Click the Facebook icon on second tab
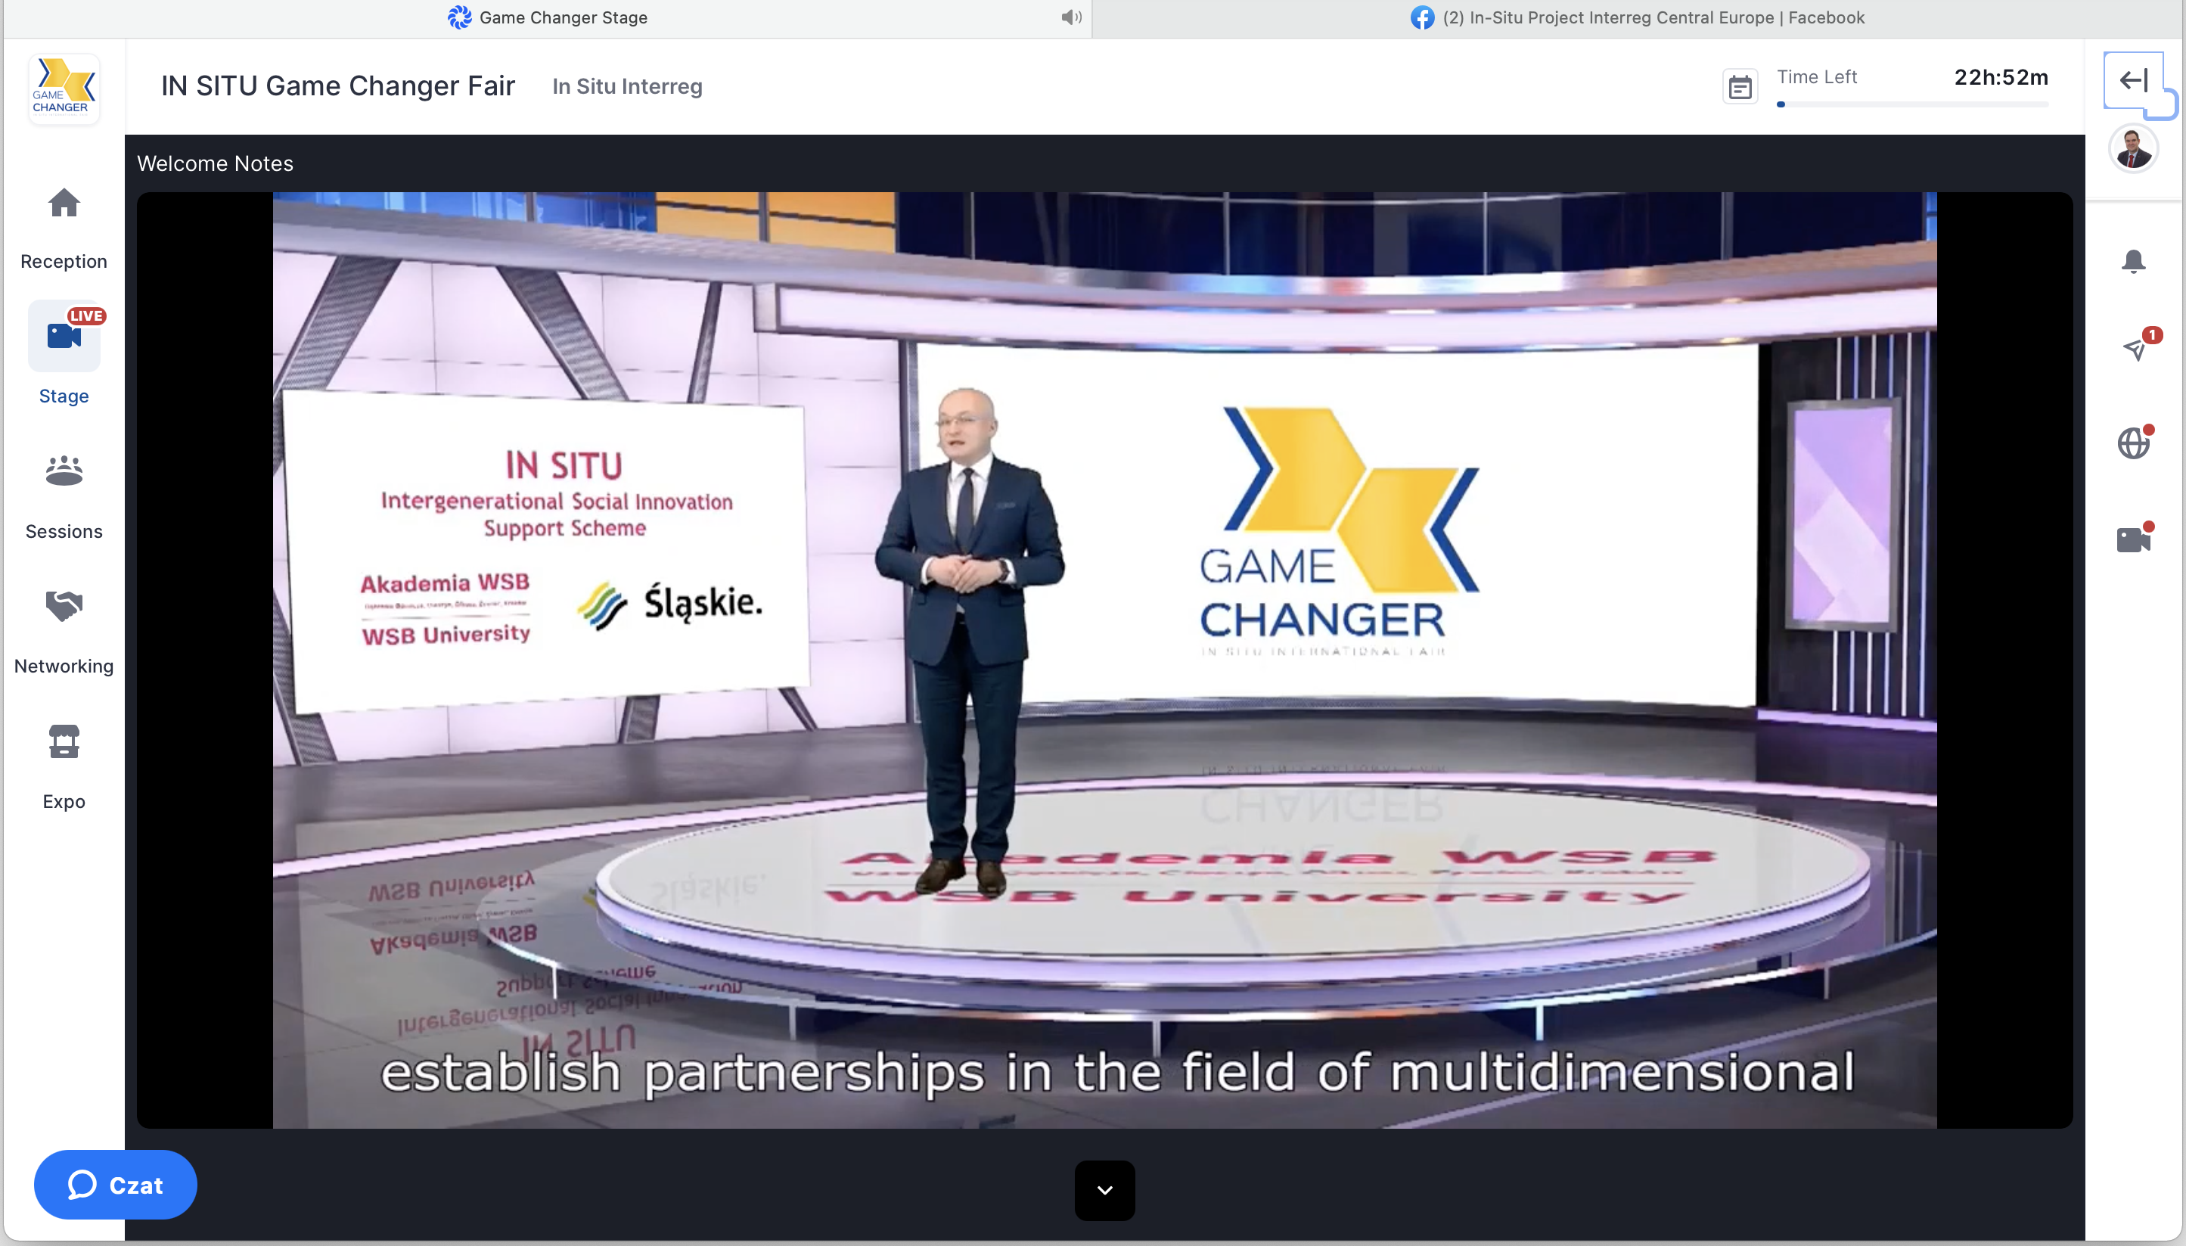Viewport: 2186px width, 1246px height. tap(1422, 17)
